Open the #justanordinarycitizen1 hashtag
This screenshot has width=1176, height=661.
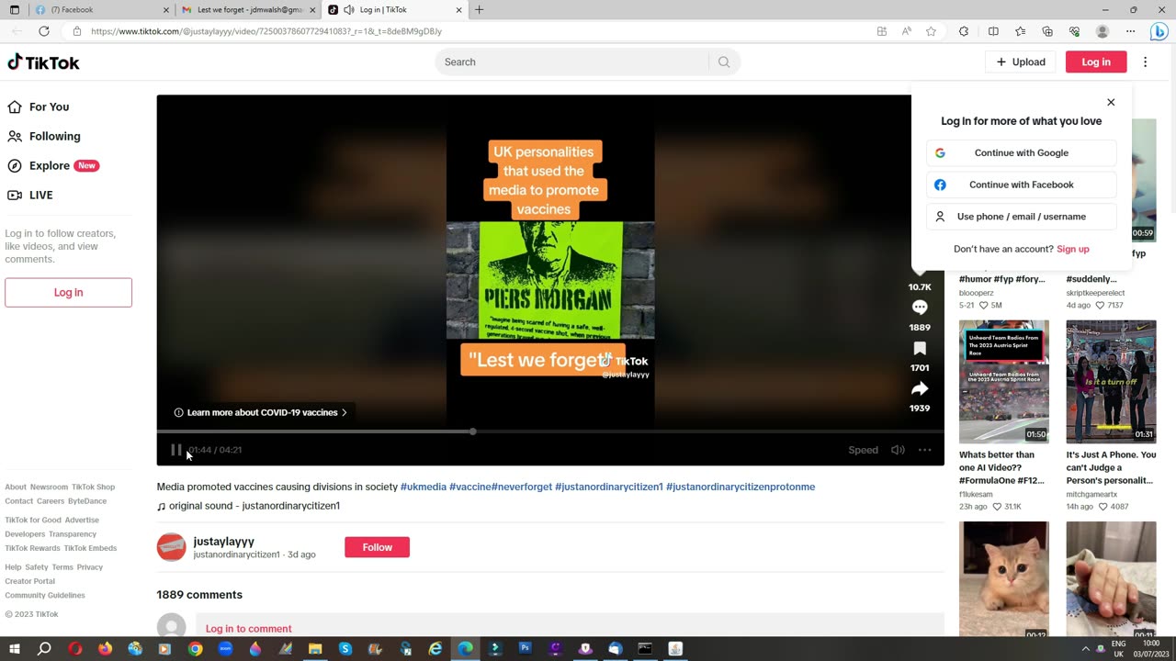[608, 487]
